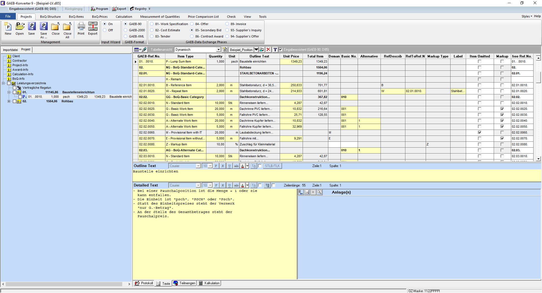The width and height of the screenshot is (542, 293).
Task: Open Styles dropdown at top right
Action: coord(526,16)
